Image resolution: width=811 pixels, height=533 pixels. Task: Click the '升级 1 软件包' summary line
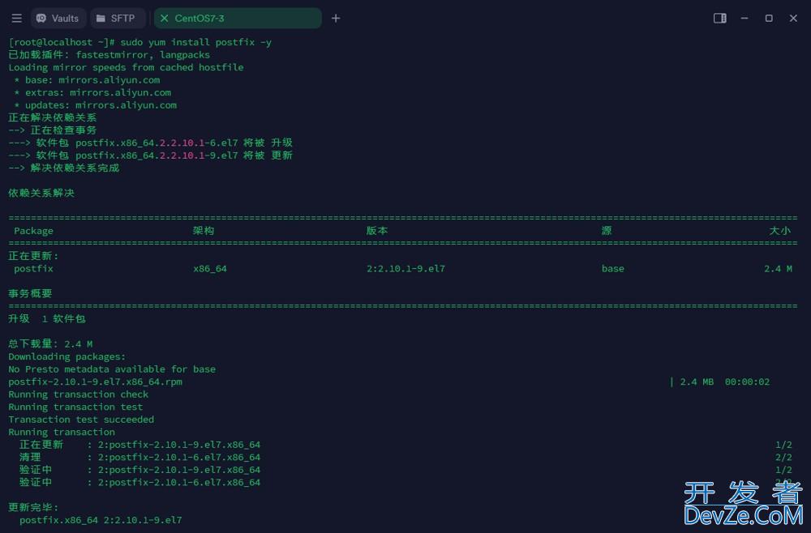coord(47,318)
